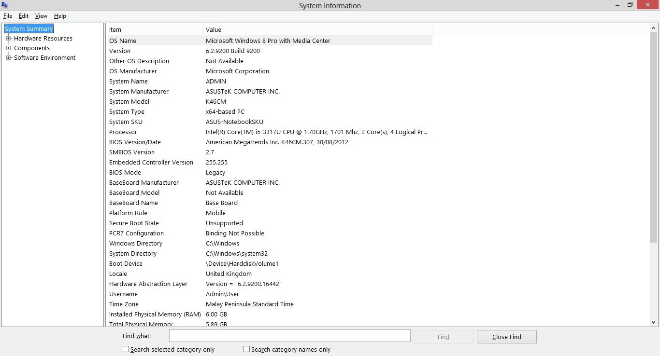The image size is (660, 356).
Task: Tick 'Search selected category only' checkbox
Action: pyautogui.click(x=126, y=349)
